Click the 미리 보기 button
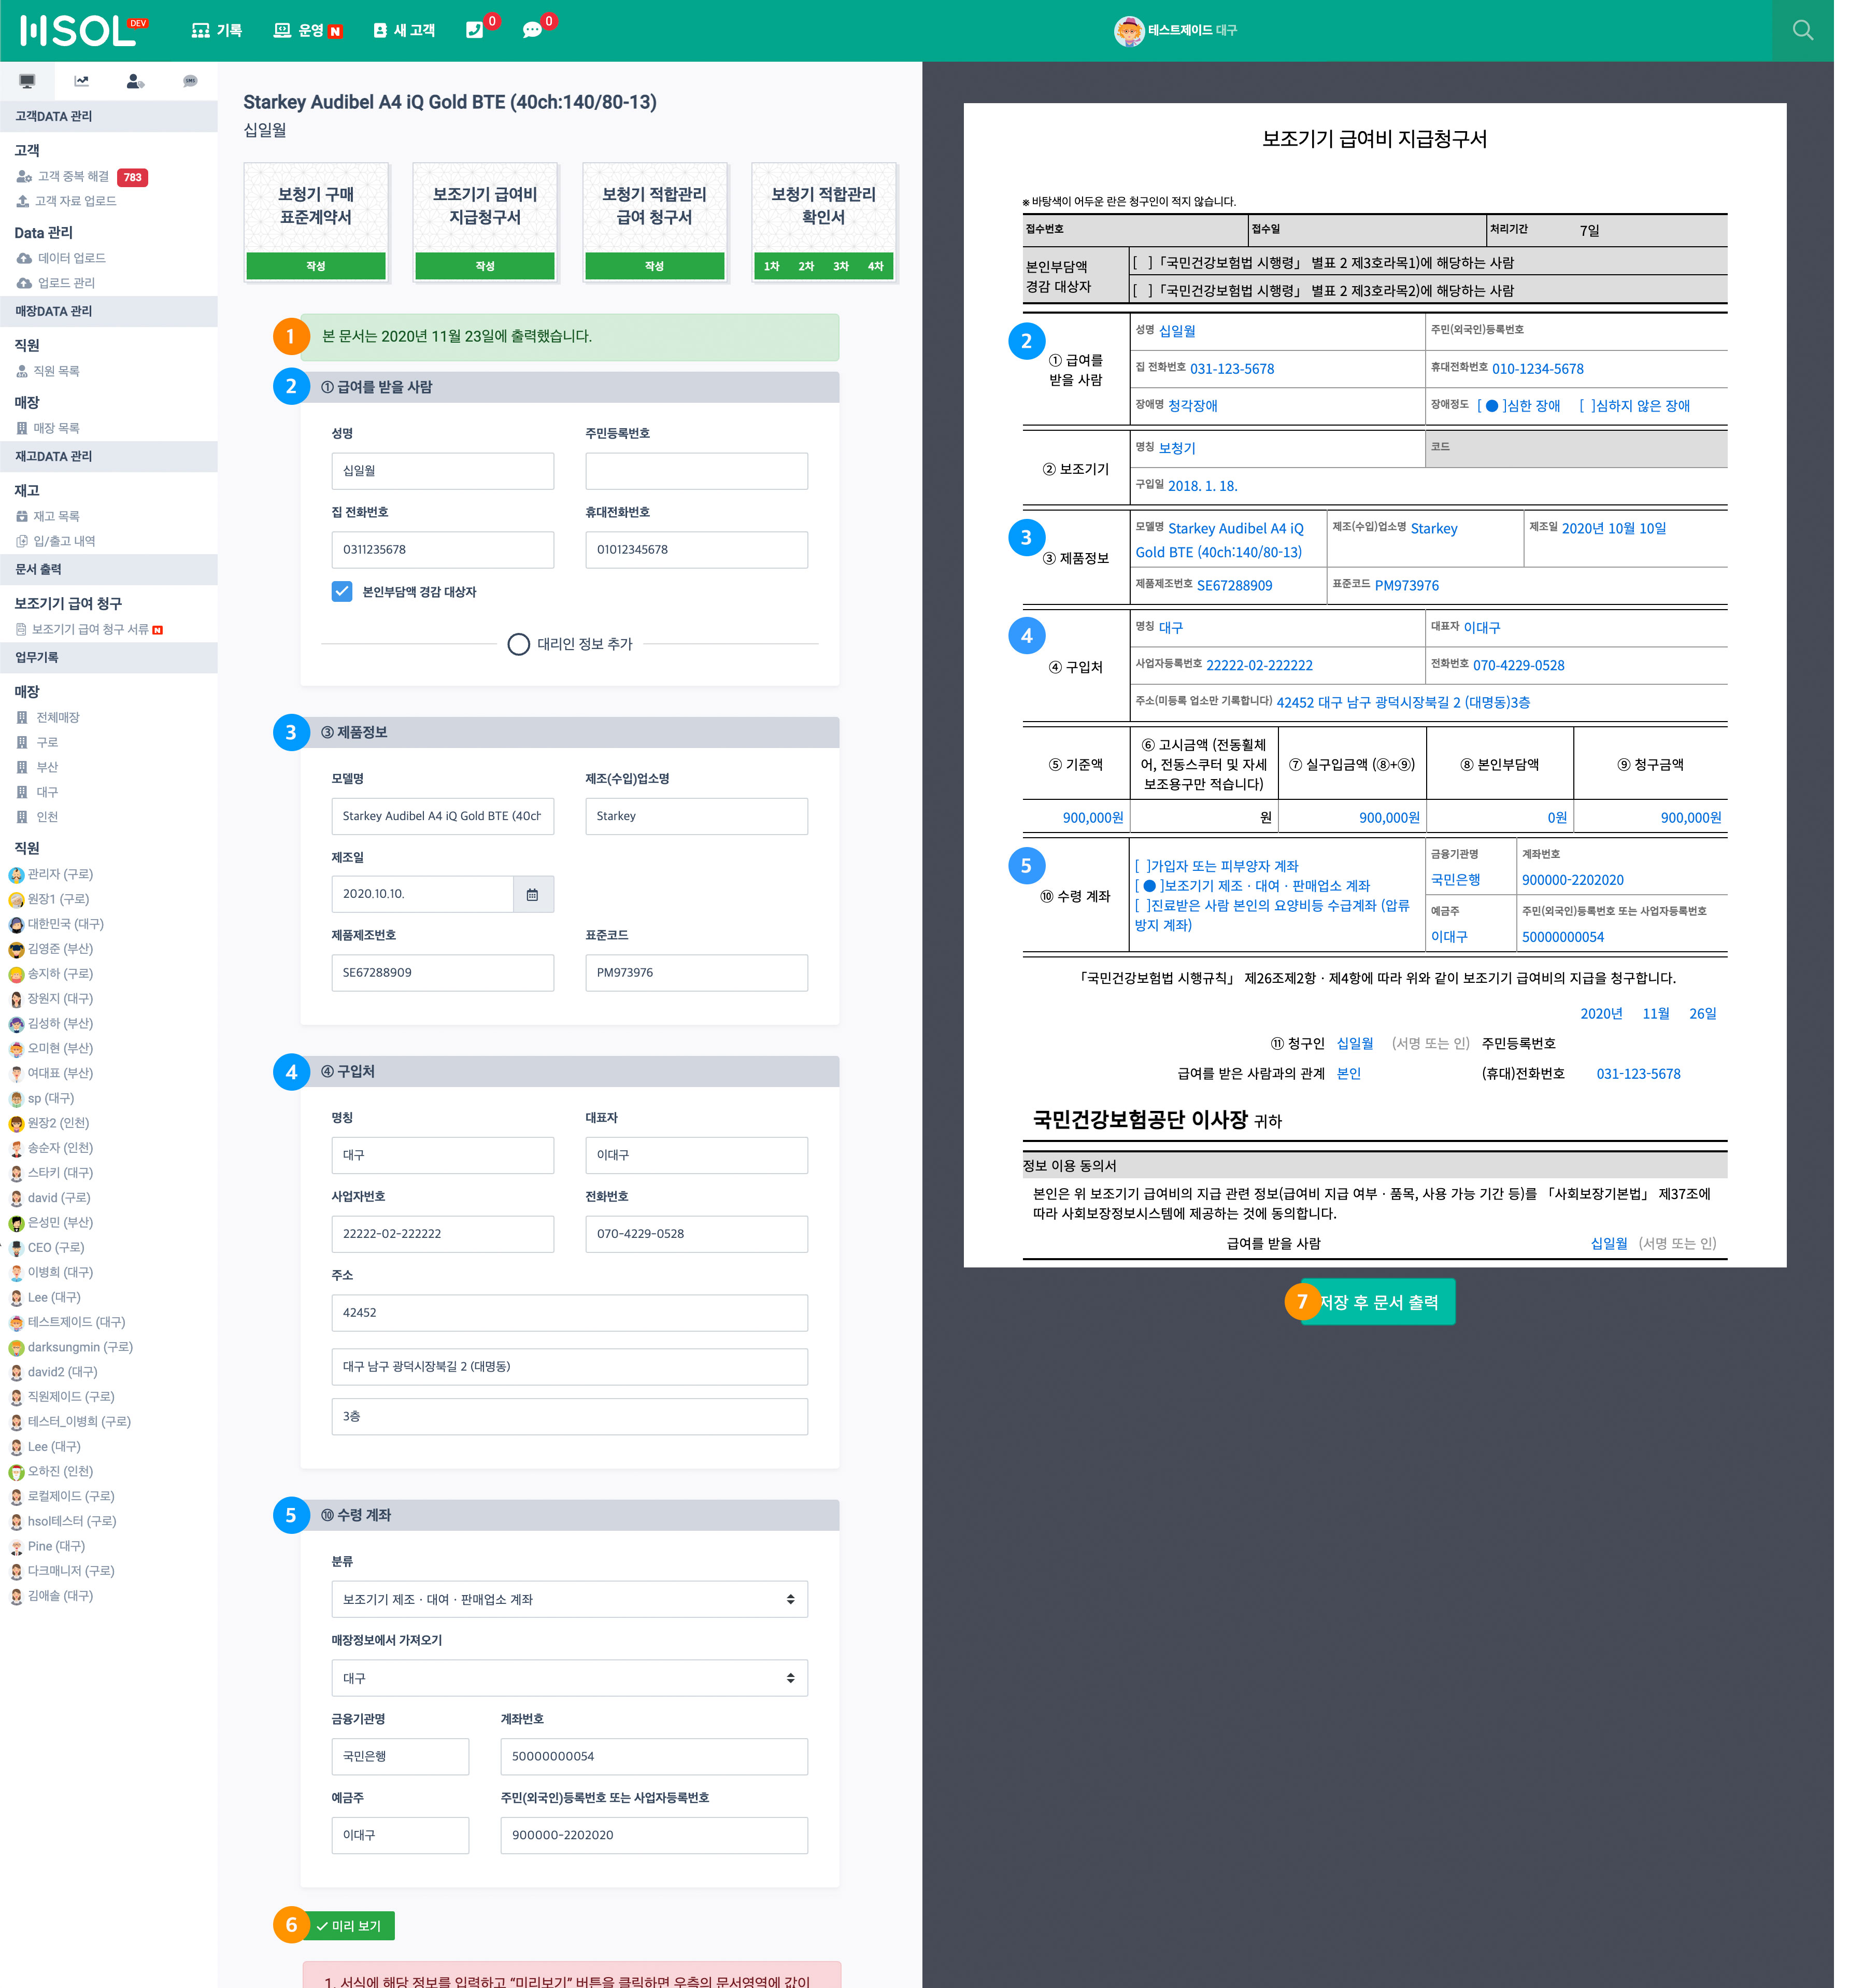The width and height of the screenshot is (1849, 1988). point(349,1925)
